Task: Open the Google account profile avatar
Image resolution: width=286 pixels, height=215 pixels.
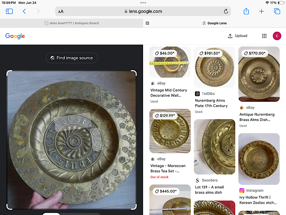Action: (x=277, y=36)
